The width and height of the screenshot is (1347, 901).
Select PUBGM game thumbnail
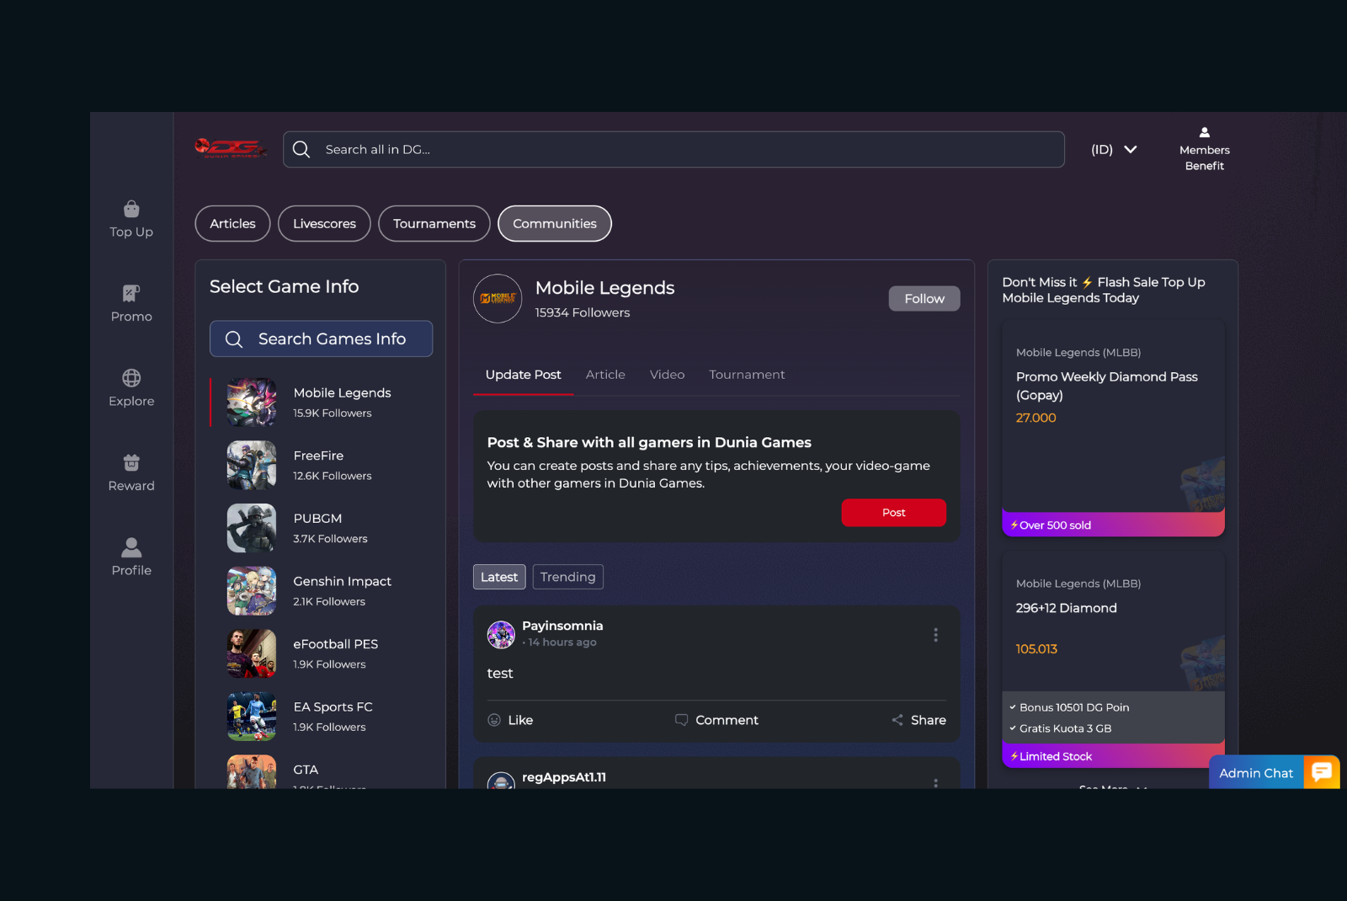[252, 528]
